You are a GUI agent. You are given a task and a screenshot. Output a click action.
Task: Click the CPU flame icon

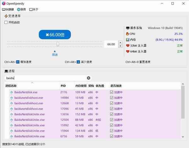[x=128, y=34]
